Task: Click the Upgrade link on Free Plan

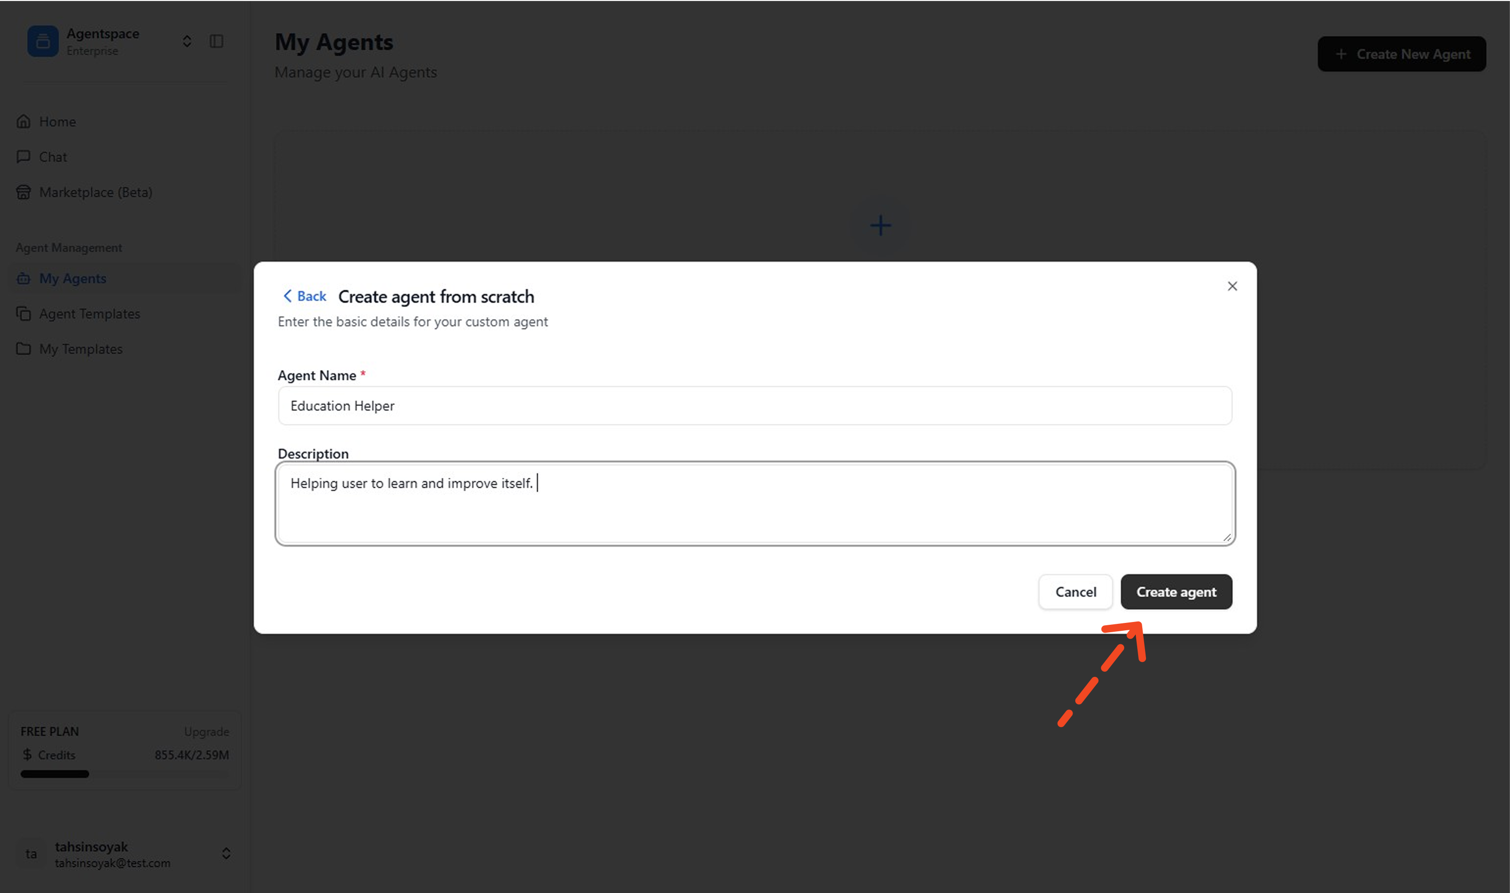Action: click(x=206, y=731)
